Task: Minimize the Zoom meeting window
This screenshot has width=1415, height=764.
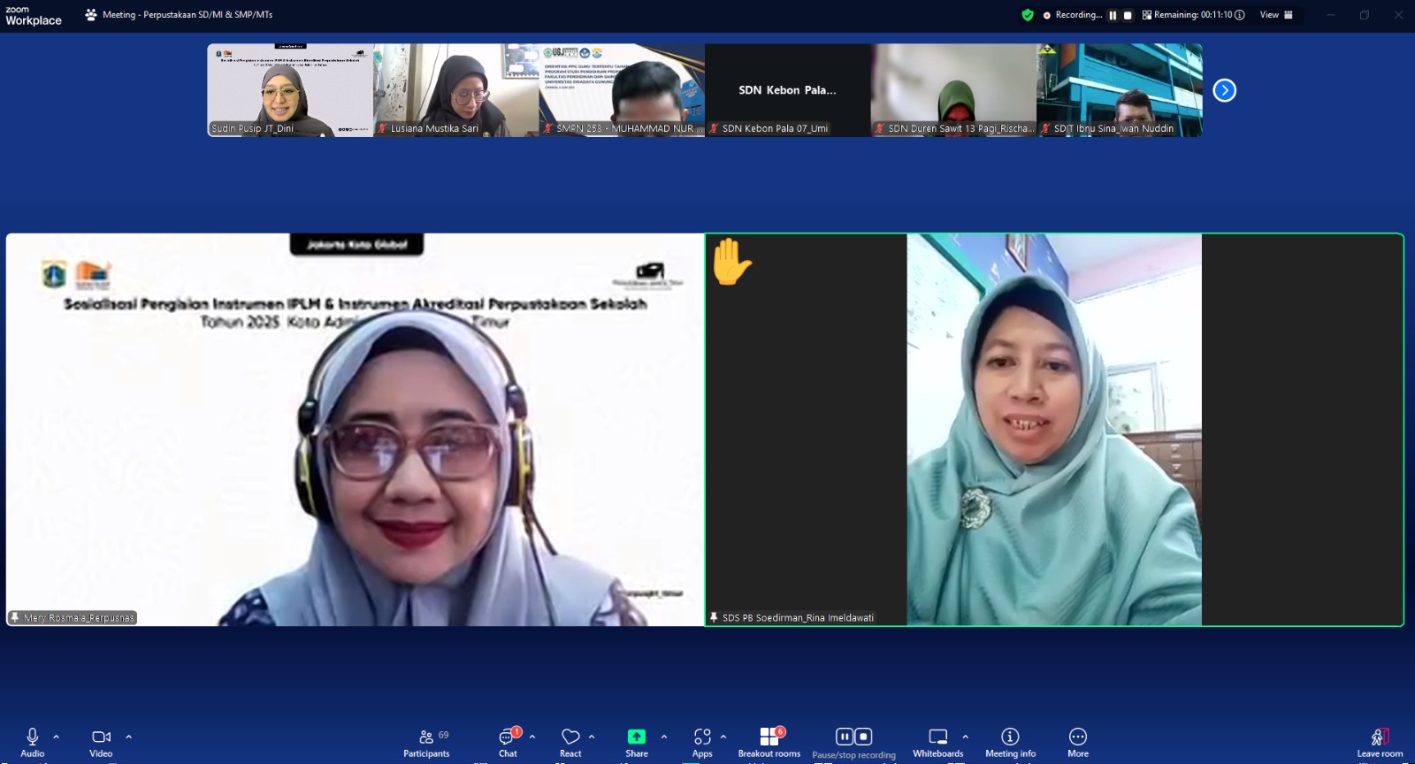Action: pyautogui.click(x=1330, y=15)
